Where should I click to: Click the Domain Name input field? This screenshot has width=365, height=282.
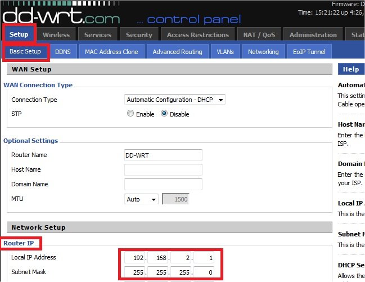(163, 184)
